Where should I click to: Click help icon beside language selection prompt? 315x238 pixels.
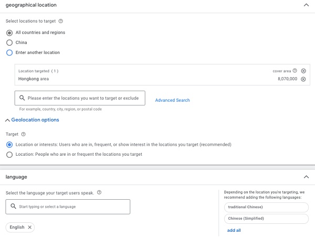(x=99, y=192)
